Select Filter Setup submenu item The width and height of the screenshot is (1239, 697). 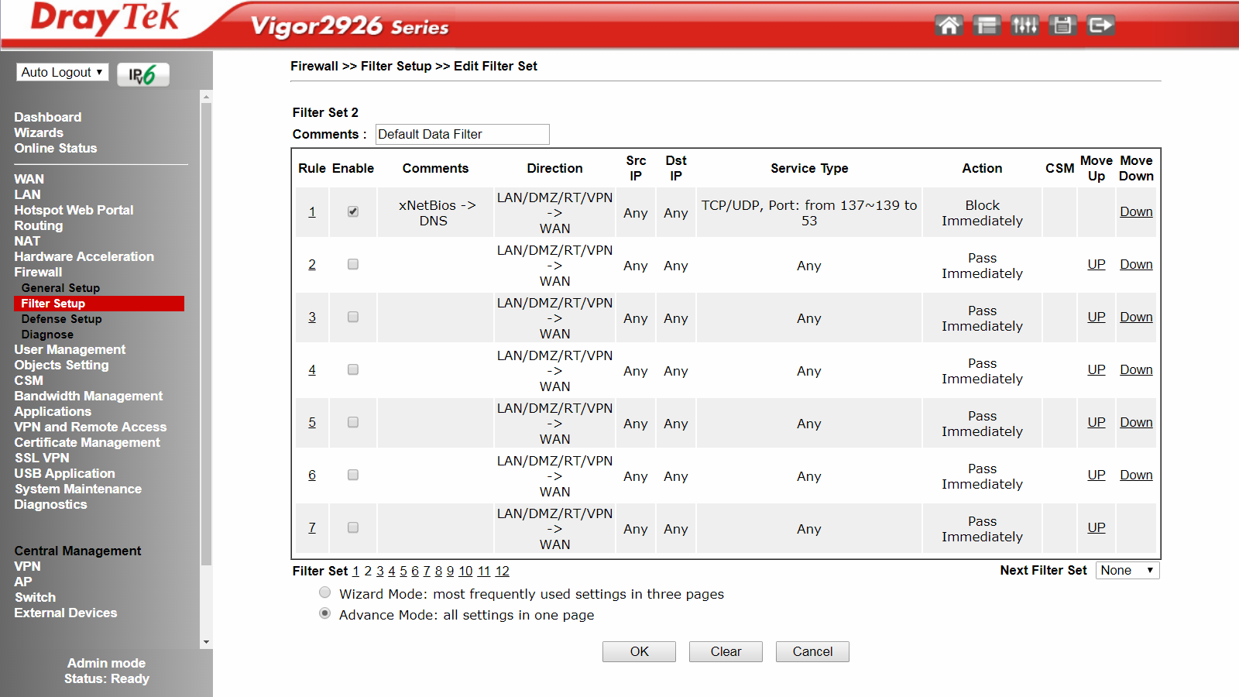pos(99,304)
